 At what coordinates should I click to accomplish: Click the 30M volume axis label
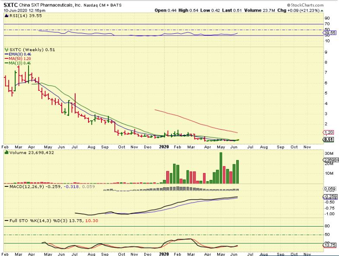tap(329, 154)
